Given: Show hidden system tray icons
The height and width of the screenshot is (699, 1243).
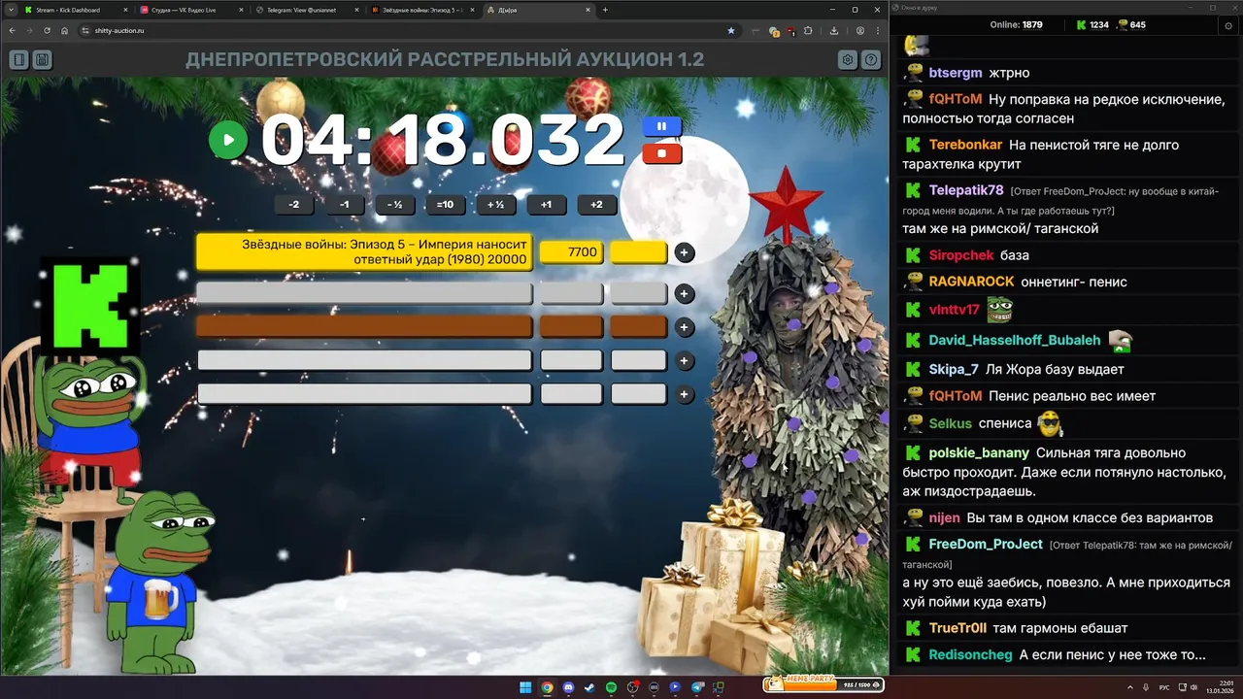Looking at the screenshot, I should (1131, 687).
